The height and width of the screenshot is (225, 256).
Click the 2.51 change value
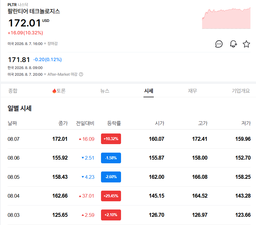click(x=89, y=158)
